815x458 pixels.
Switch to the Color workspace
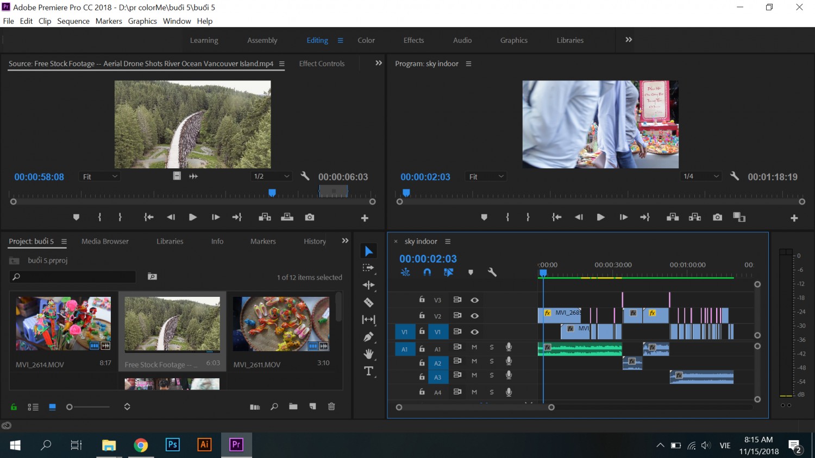click(366, 40)
